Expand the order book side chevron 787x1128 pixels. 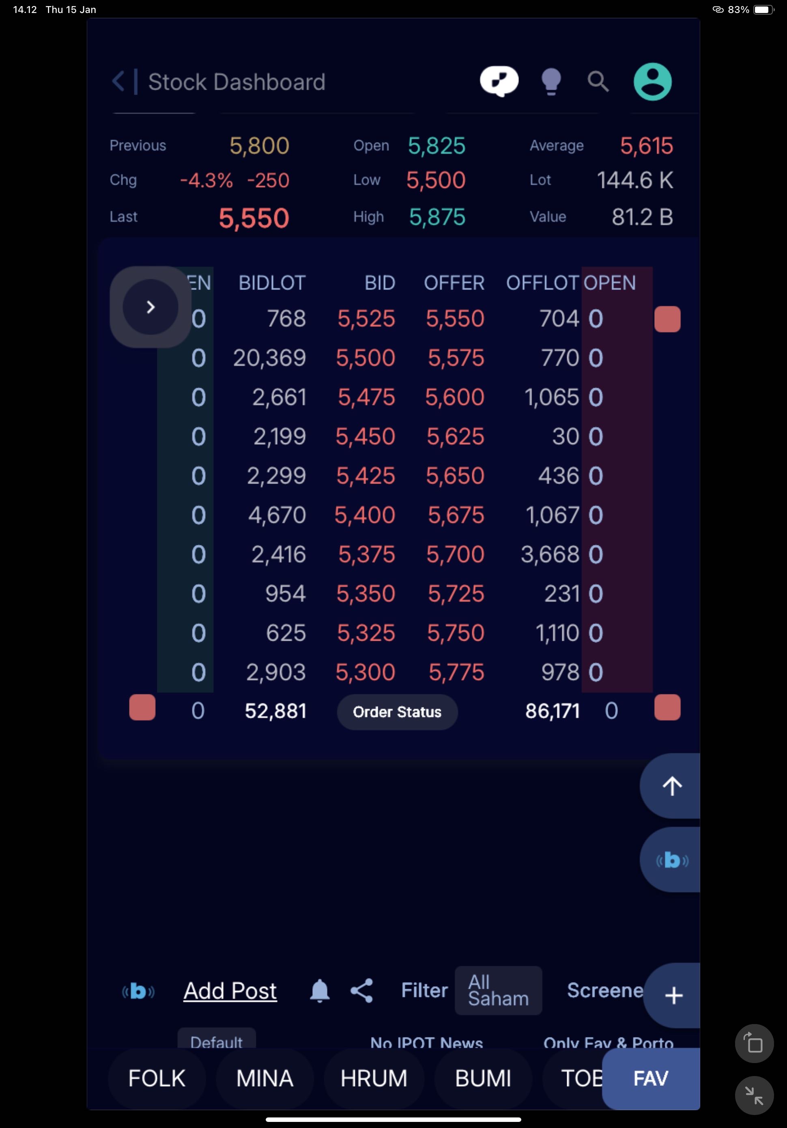tap(150, 307)
